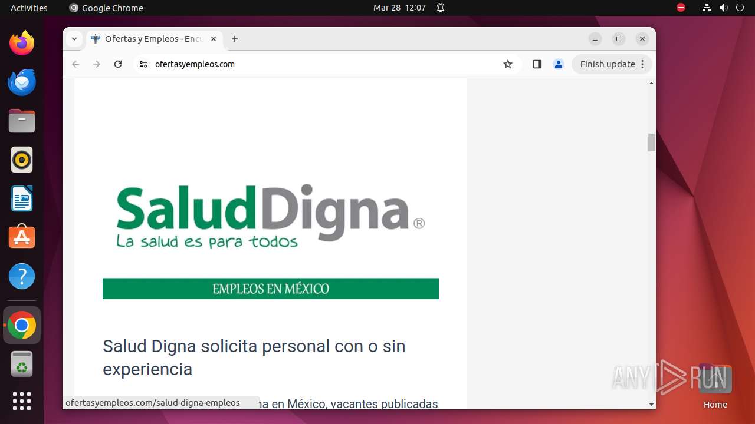The height and width of the screenshot is (424, 755).
Task: Click the page scrollbar down arrow
Action: (651, 405)
